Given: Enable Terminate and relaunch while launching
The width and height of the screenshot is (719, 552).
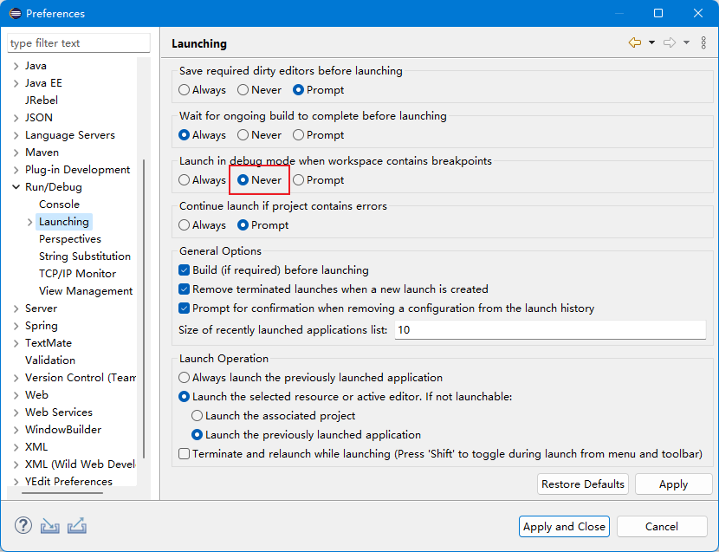Looking at the screenshot, I should pos(185,454).
